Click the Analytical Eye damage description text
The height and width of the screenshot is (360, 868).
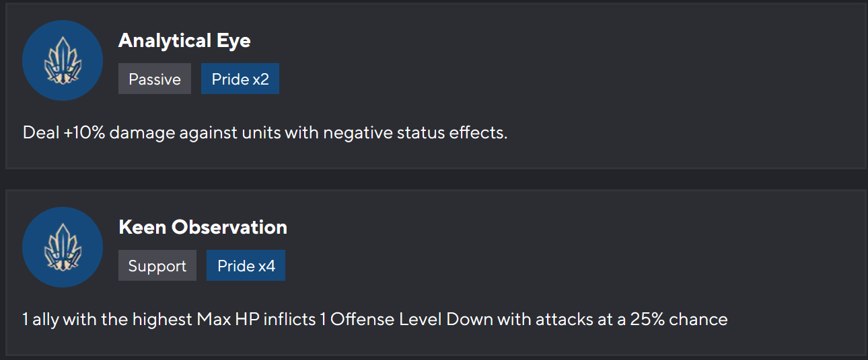point(265,132)
